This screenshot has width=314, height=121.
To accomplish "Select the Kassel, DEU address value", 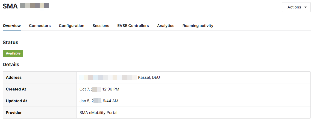I will tap(149, 77).
